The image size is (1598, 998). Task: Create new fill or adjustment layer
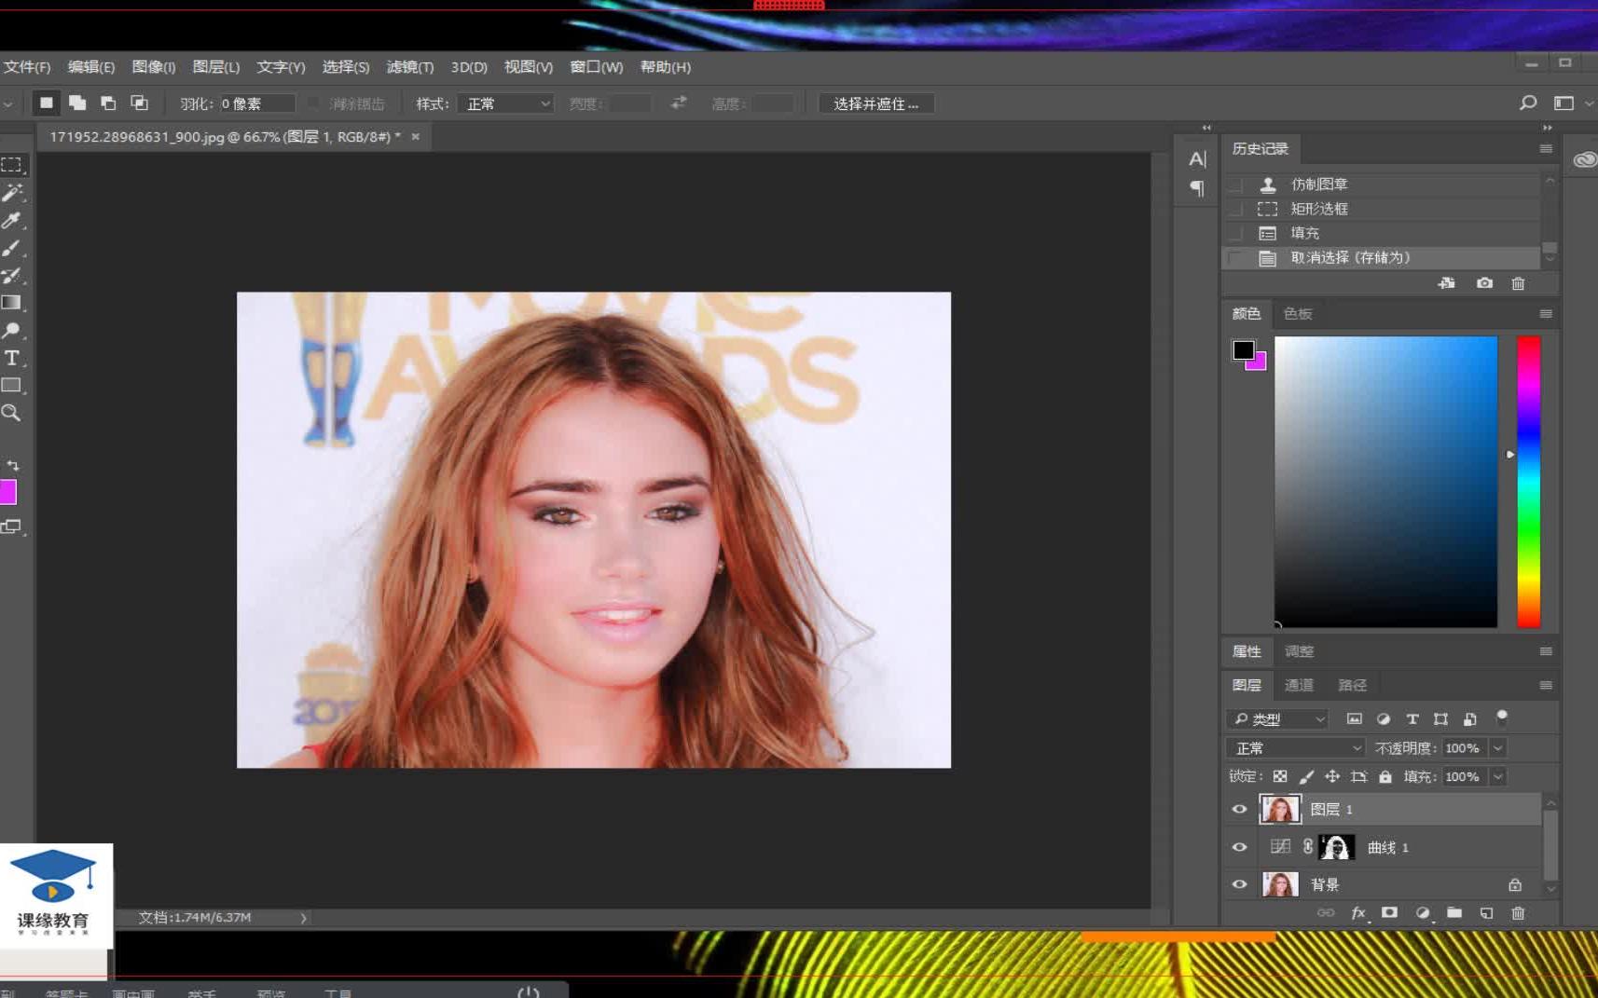click(1422, 913)
